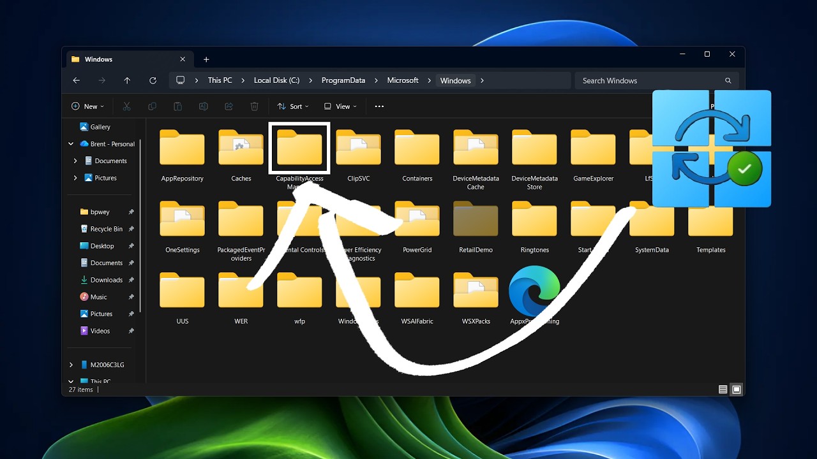Image resolution: width=817 pixels, height=459 pixels.
Task: Select the UUS folder
Action: pos(182,298)
